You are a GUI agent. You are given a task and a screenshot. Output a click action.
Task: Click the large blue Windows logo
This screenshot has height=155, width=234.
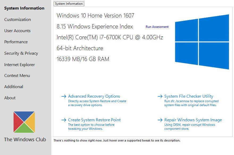tap(202, 42)
